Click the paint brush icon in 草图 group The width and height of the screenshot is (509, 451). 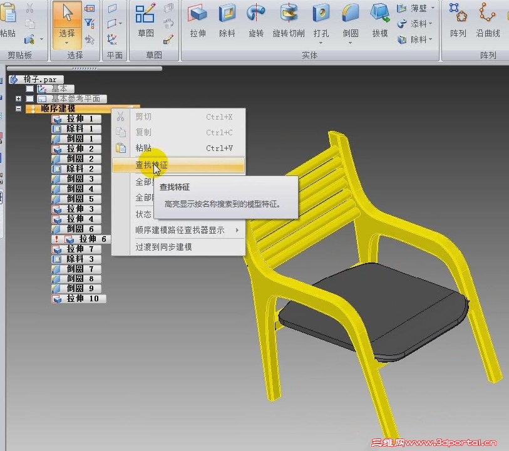168,39
